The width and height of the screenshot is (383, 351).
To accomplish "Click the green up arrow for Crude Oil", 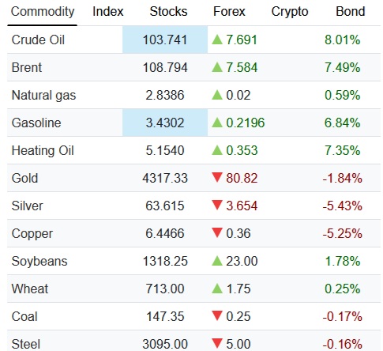I will point(217,40).
